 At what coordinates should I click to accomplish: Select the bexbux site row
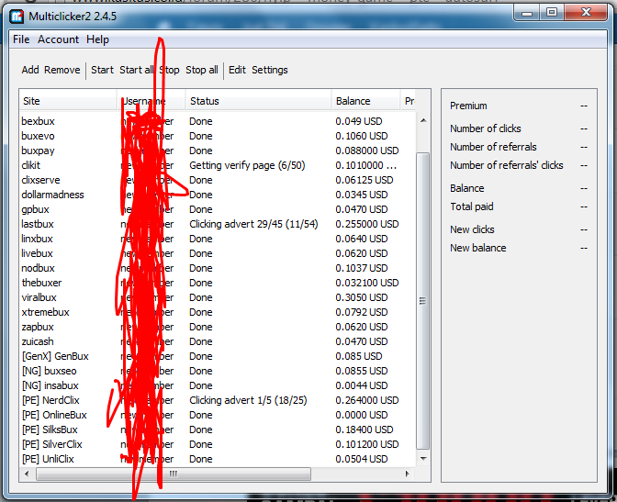[x=218, y=121]
